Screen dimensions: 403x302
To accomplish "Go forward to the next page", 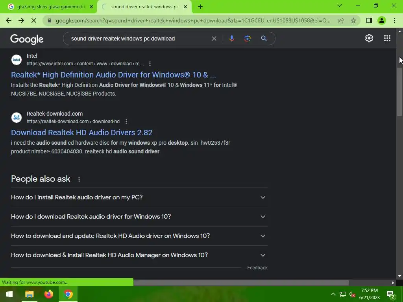I will point(21,20).
